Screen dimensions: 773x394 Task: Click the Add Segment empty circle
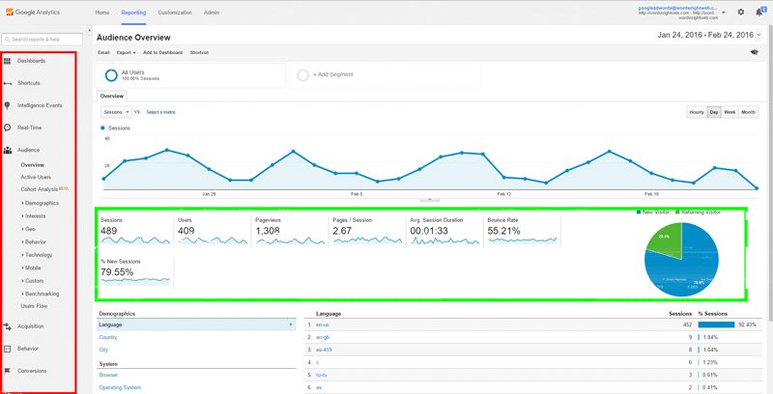point(303,75)
